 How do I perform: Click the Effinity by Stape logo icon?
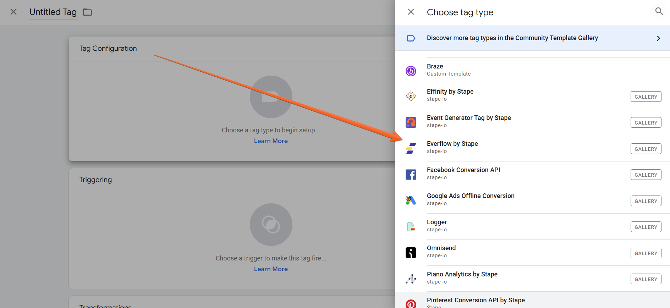click(411, 96)
